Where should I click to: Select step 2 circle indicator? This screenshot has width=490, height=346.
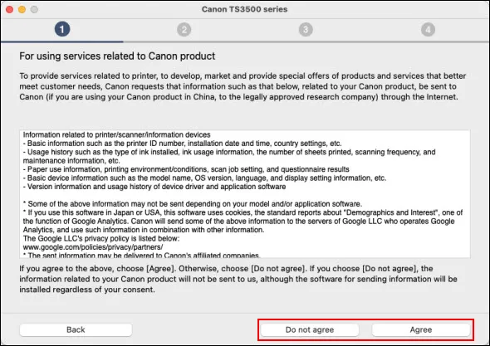tap(184, 30)
